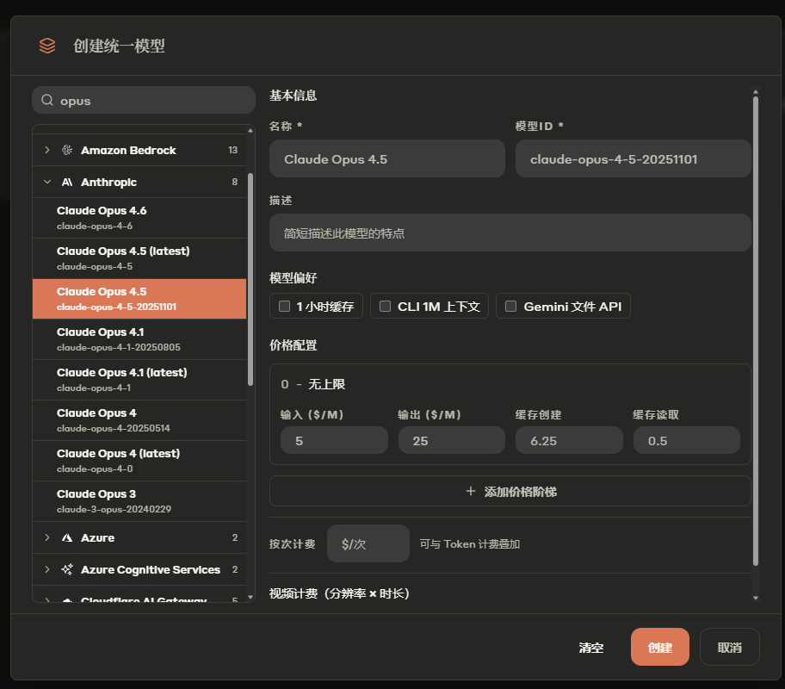Click the form panel scroll-up arrow
Viewport: 785px width, 689px height.
click(x=756, y=92)
